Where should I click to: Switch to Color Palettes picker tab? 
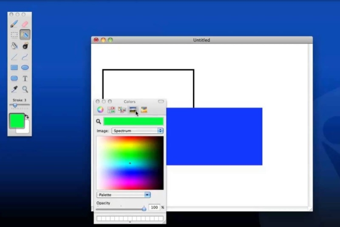[x=122, y=110]
